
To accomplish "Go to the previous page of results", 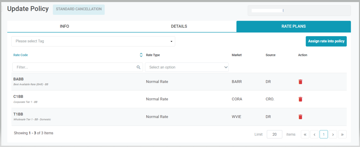I will pyautogui.click(x=314, y=134).
